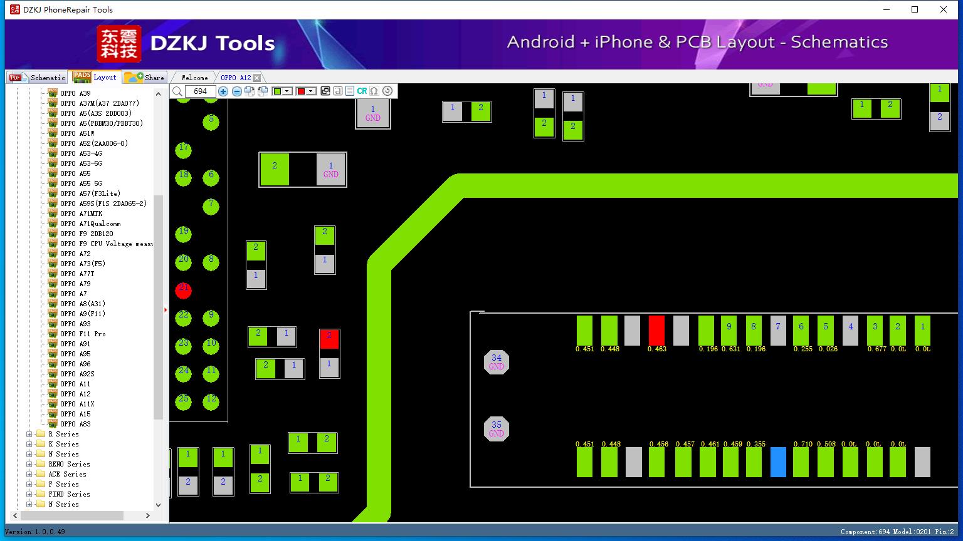Open the green color dropdown arrow
Viewport: 963px width, 541px height.
287,91
